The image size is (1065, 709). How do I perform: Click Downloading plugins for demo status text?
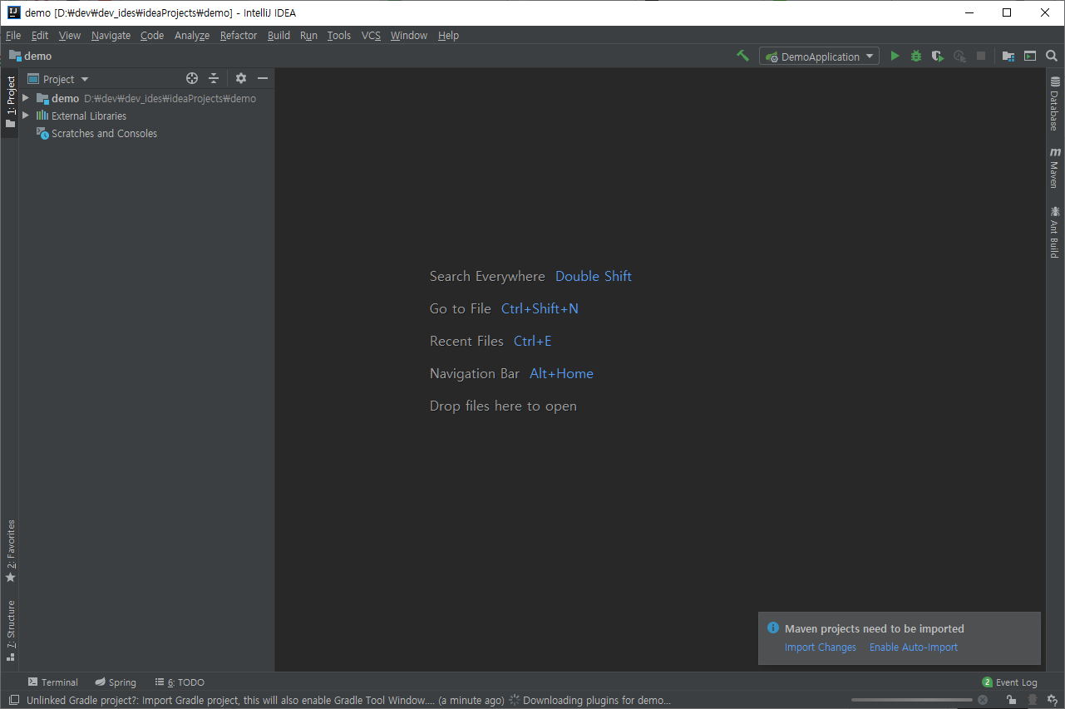(x=596, y=700)
